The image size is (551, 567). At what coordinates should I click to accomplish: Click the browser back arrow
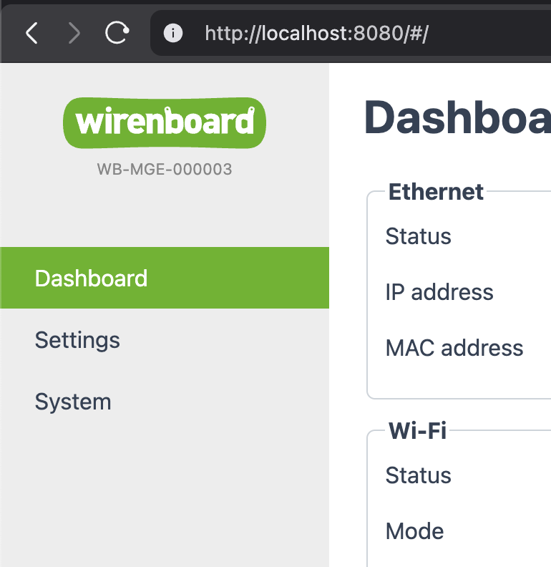click(x=31, y=33)
